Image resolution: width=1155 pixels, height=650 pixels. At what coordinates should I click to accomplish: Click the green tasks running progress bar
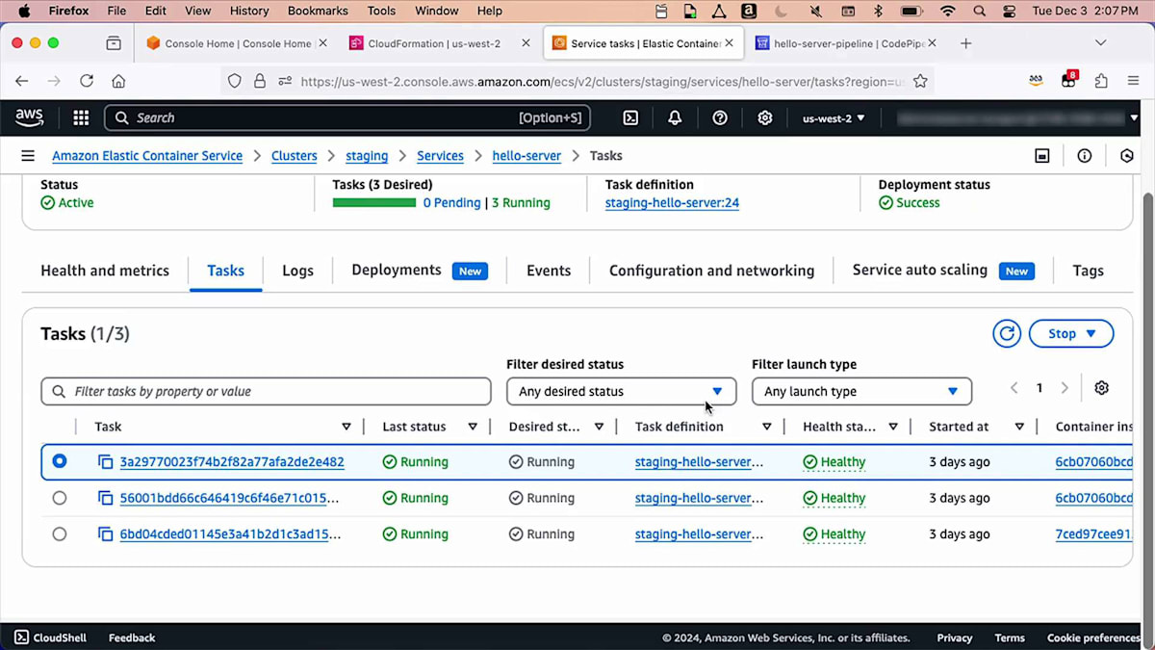point(374,203)
